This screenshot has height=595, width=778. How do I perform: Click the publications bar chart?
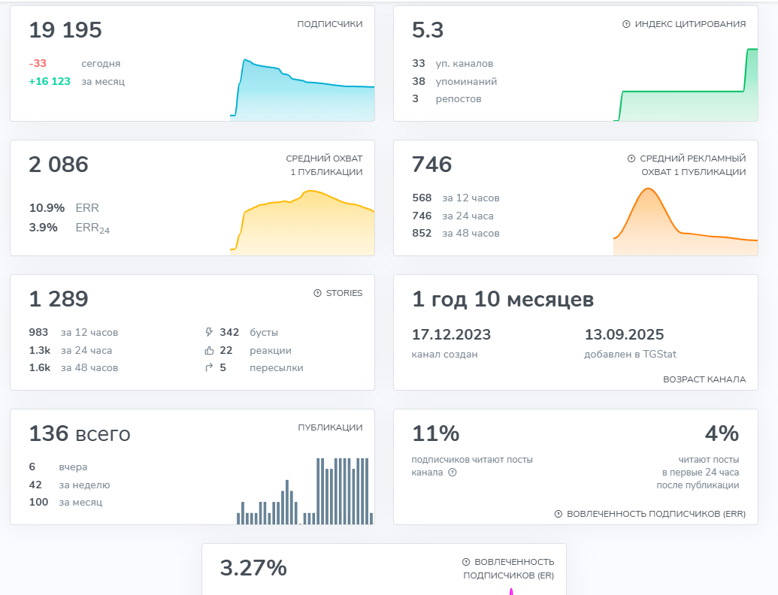click(304, 491)
